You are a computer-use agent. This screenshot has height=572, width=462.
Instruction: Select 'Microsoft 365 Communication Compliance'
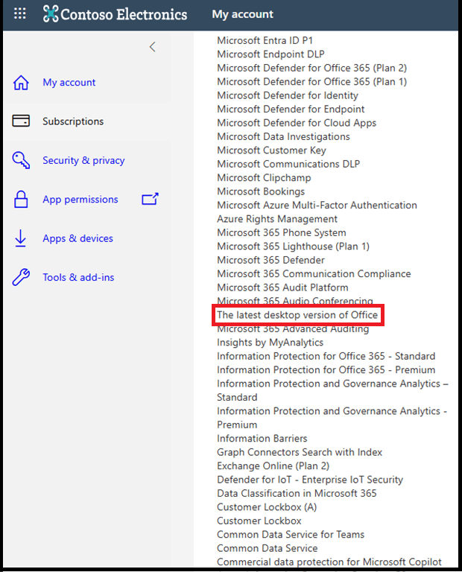click(314, 274)
